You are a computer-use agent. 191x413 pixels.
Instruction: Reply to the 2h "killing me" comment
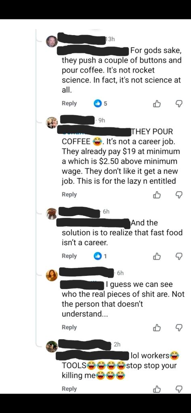[x=69, y=389]
